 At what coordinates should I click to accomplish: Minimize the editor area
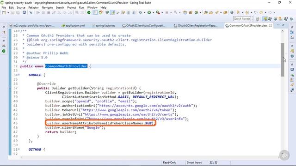coord(278,25)
